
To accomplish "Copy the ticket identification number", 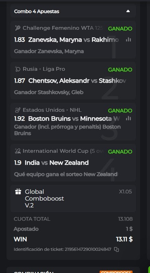I will [116, 249].
